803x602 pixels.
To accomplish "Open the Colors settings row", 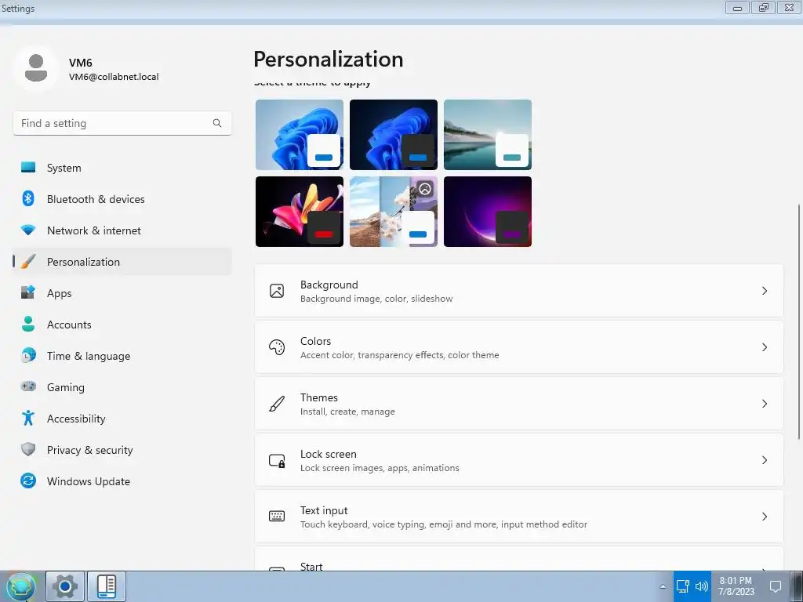I will pyautogui.click(x=519, y=347).
